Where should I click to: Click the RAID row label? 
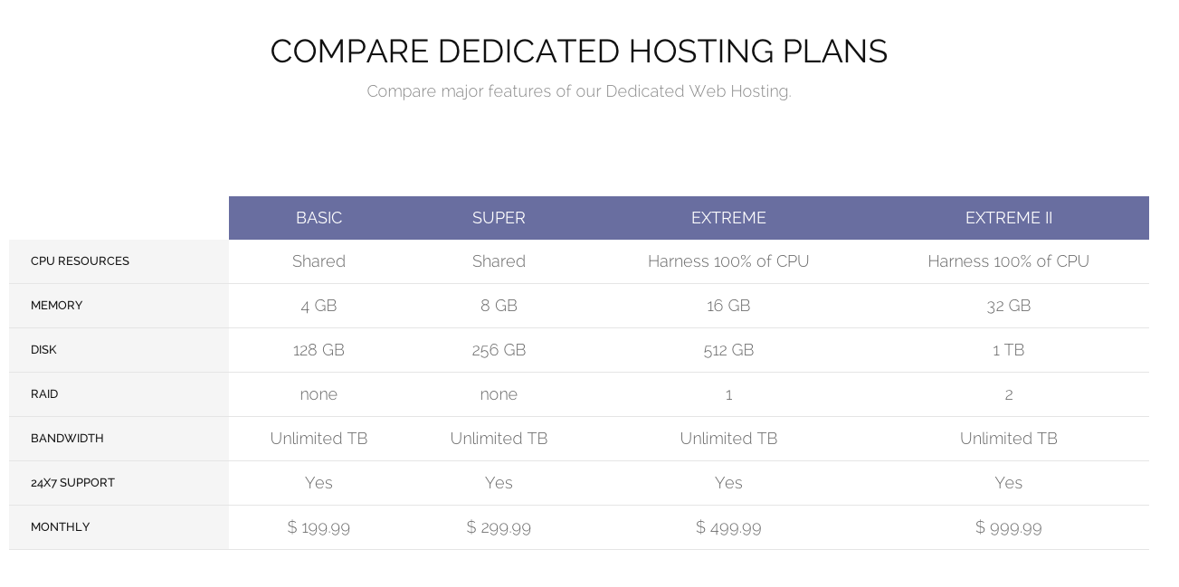[x=44, y=394]
